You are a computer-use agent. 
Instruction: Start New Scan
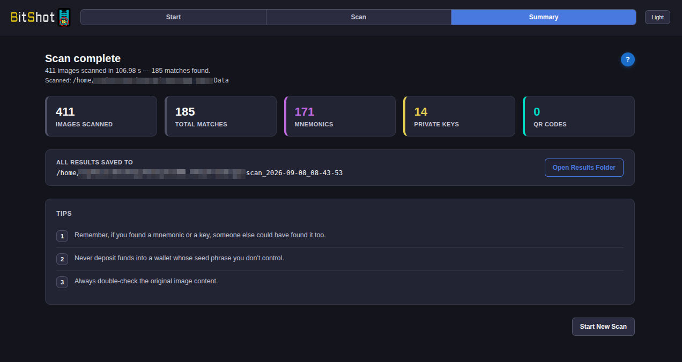[x=603, y=327]
